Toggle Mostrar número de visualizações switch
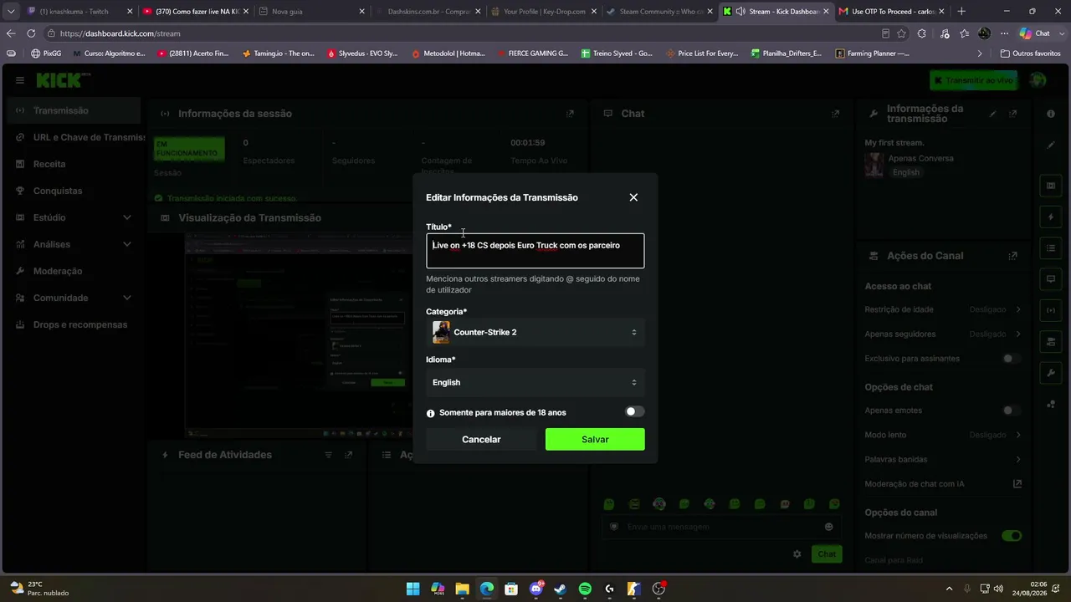Viewport: 1071px width, 602px height. pyautogui.click(x=1012, y=535)
